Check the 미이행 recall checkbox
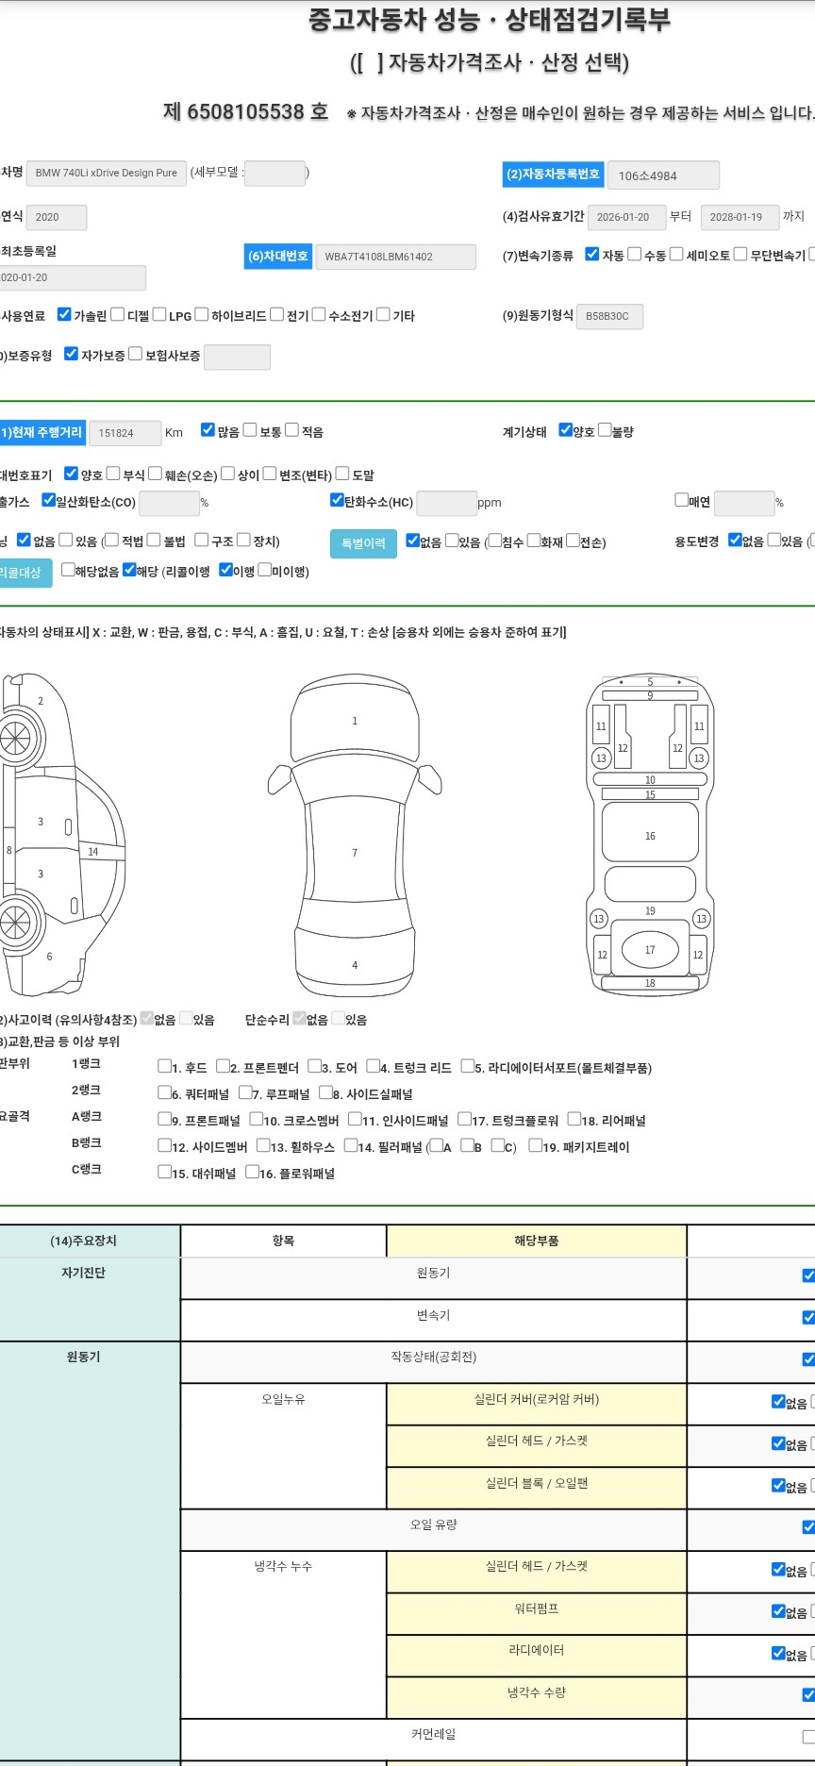 265,570
